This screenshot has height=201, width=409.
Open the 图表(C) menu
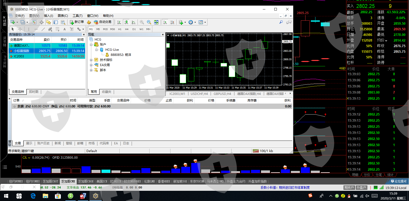(x=63, y=16)
